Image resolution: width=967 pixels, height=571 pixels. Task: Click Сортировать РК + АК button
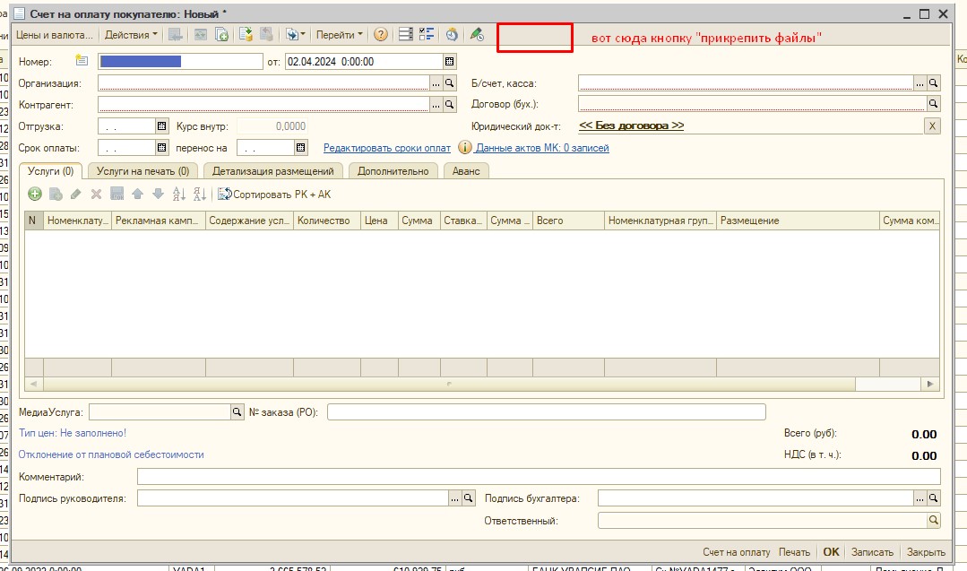275,194
